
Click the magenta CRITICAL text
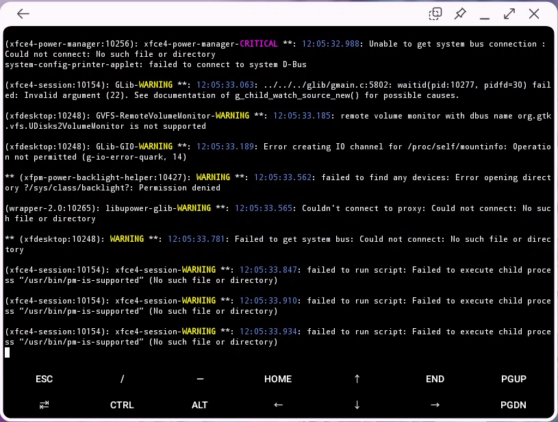click(x=259, y=44)
